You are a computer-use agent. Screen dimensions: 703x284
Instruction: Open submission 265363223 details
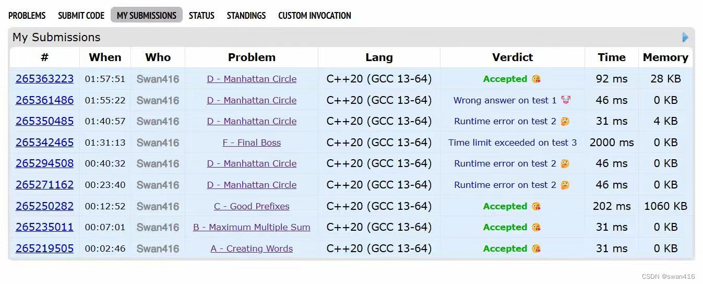pyautogui.click(x=45, y=79)
